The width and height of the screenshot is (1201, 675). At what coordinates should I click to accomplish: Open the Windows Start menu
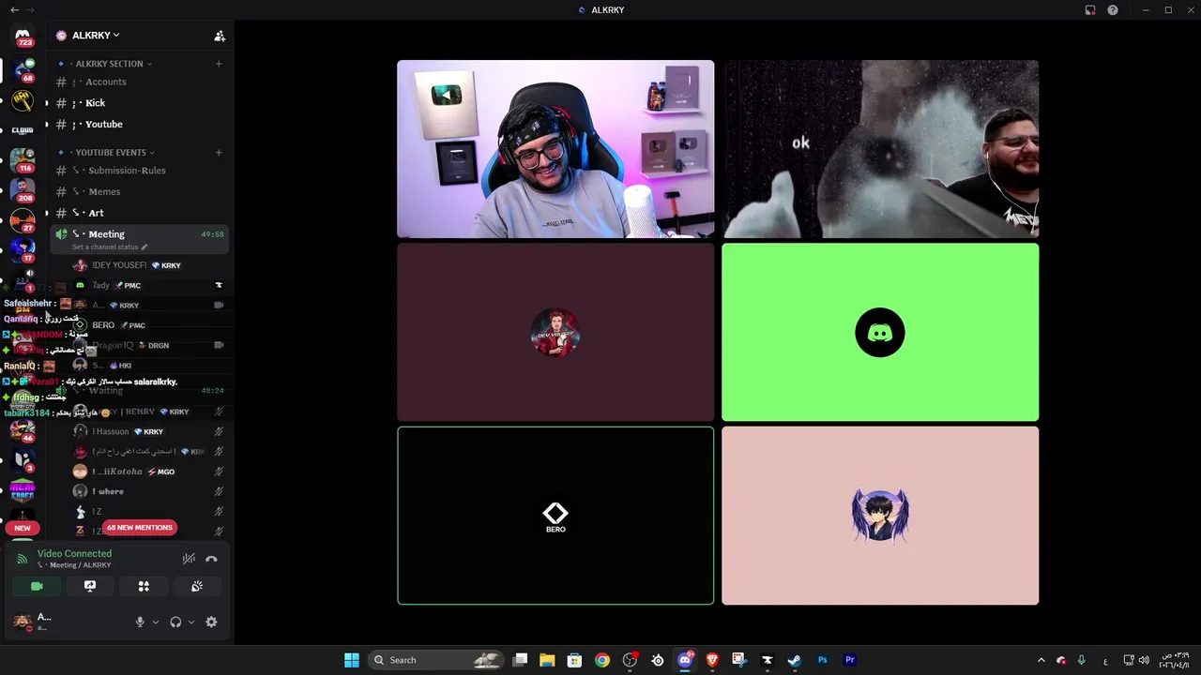point(352,660)
